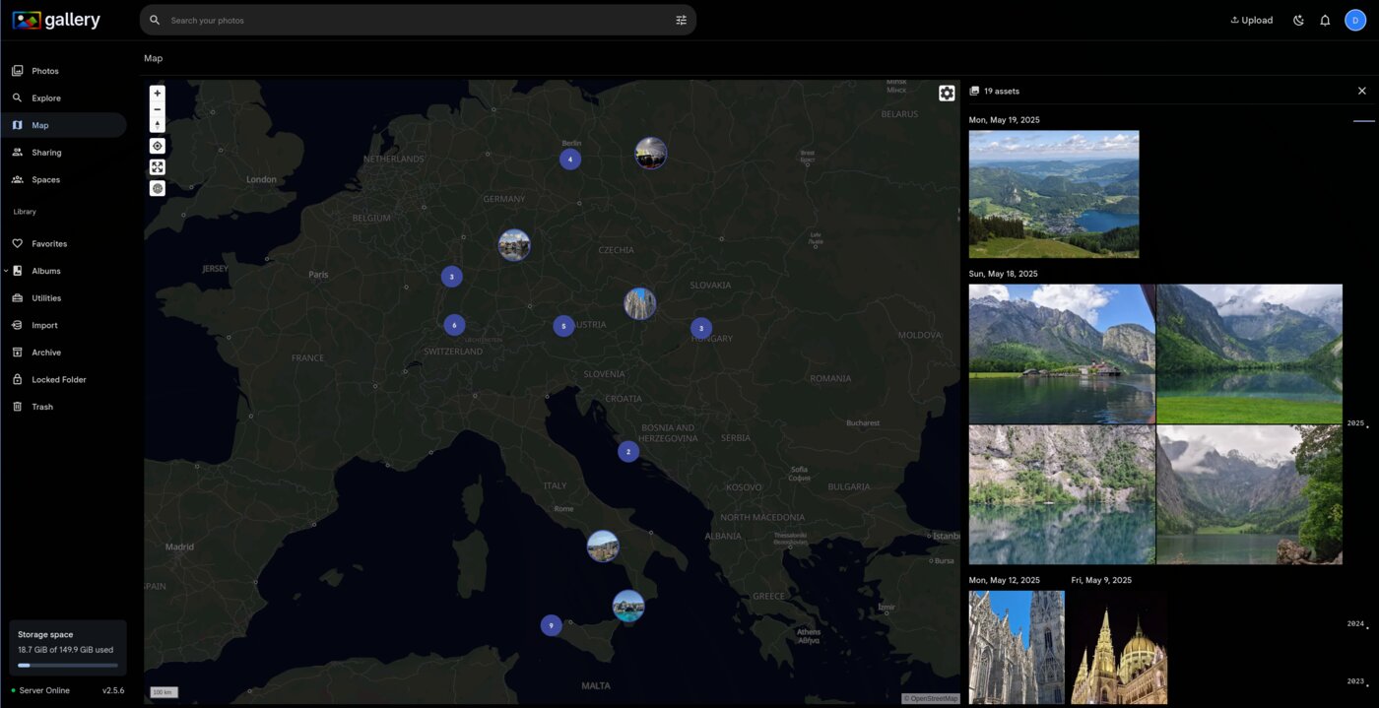Click the stacked assets icon beside '19 assets'

coord(975,91)
